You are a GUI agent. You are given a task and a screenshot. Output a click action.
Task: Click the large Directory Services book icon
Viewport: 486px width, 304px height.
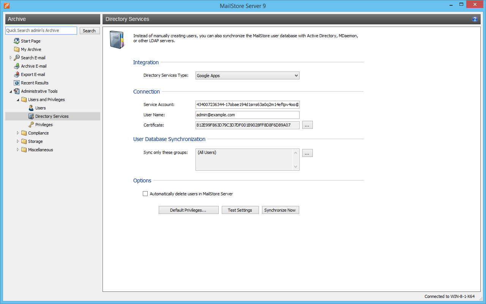tap(117, 40)
